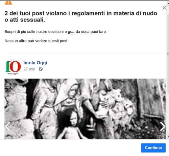Click the orange warning triangle icon
The height and width of the screenshot is (156, 169).
8,2
